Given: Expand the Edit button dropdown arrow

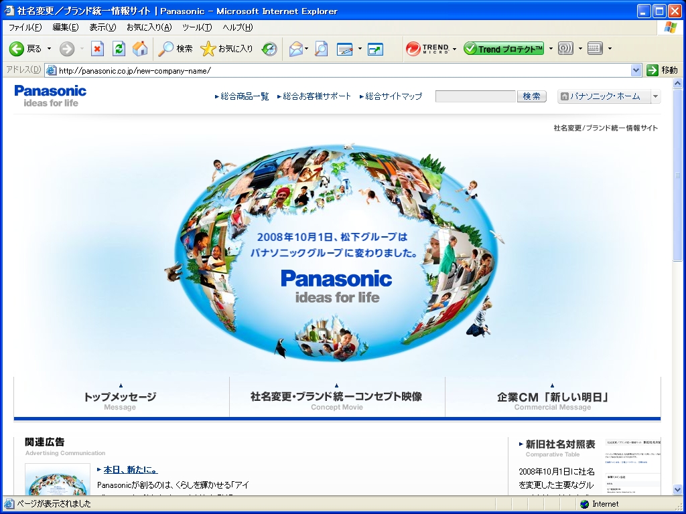Looking at the screenshot, I should point(360,48).
